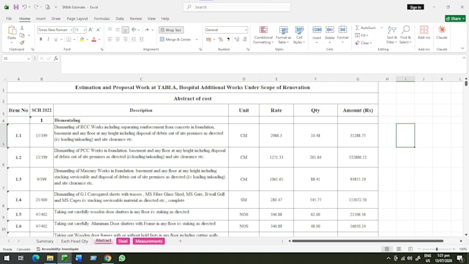Image resolution: width=469 pixels, height=264 pixels.
Task: Select the Measurements sheet tab
Action: [x=149, y=241]
